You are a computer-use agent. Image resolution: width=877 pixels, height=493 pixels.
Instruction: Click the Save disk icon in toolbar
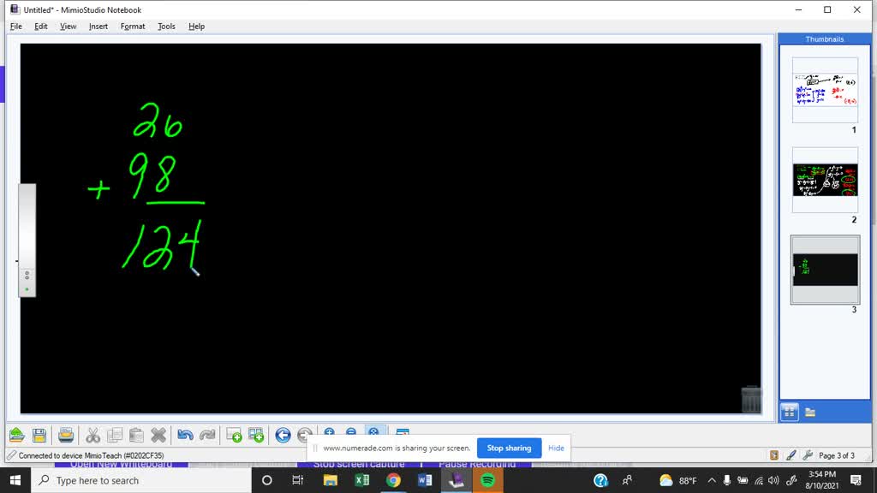click(x=39, y=435)
